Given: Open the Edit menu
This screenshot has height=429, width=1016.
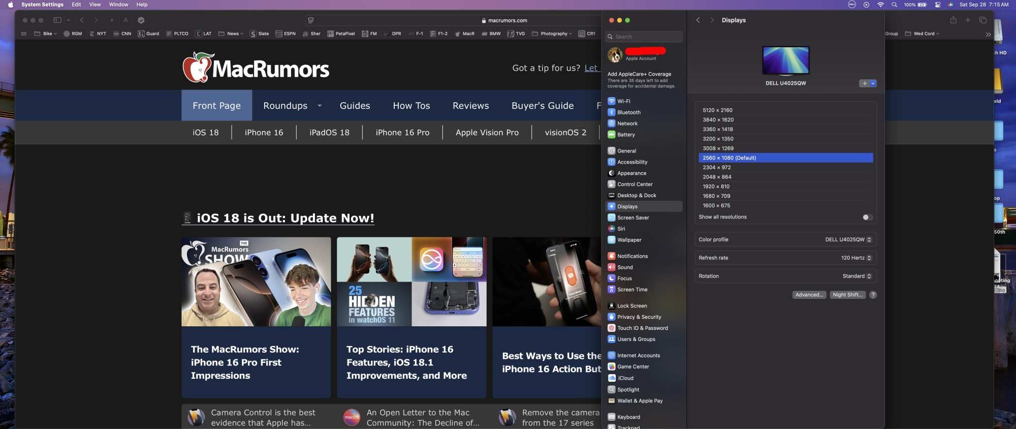Looking at the screenshot, I should coord(76,5).
